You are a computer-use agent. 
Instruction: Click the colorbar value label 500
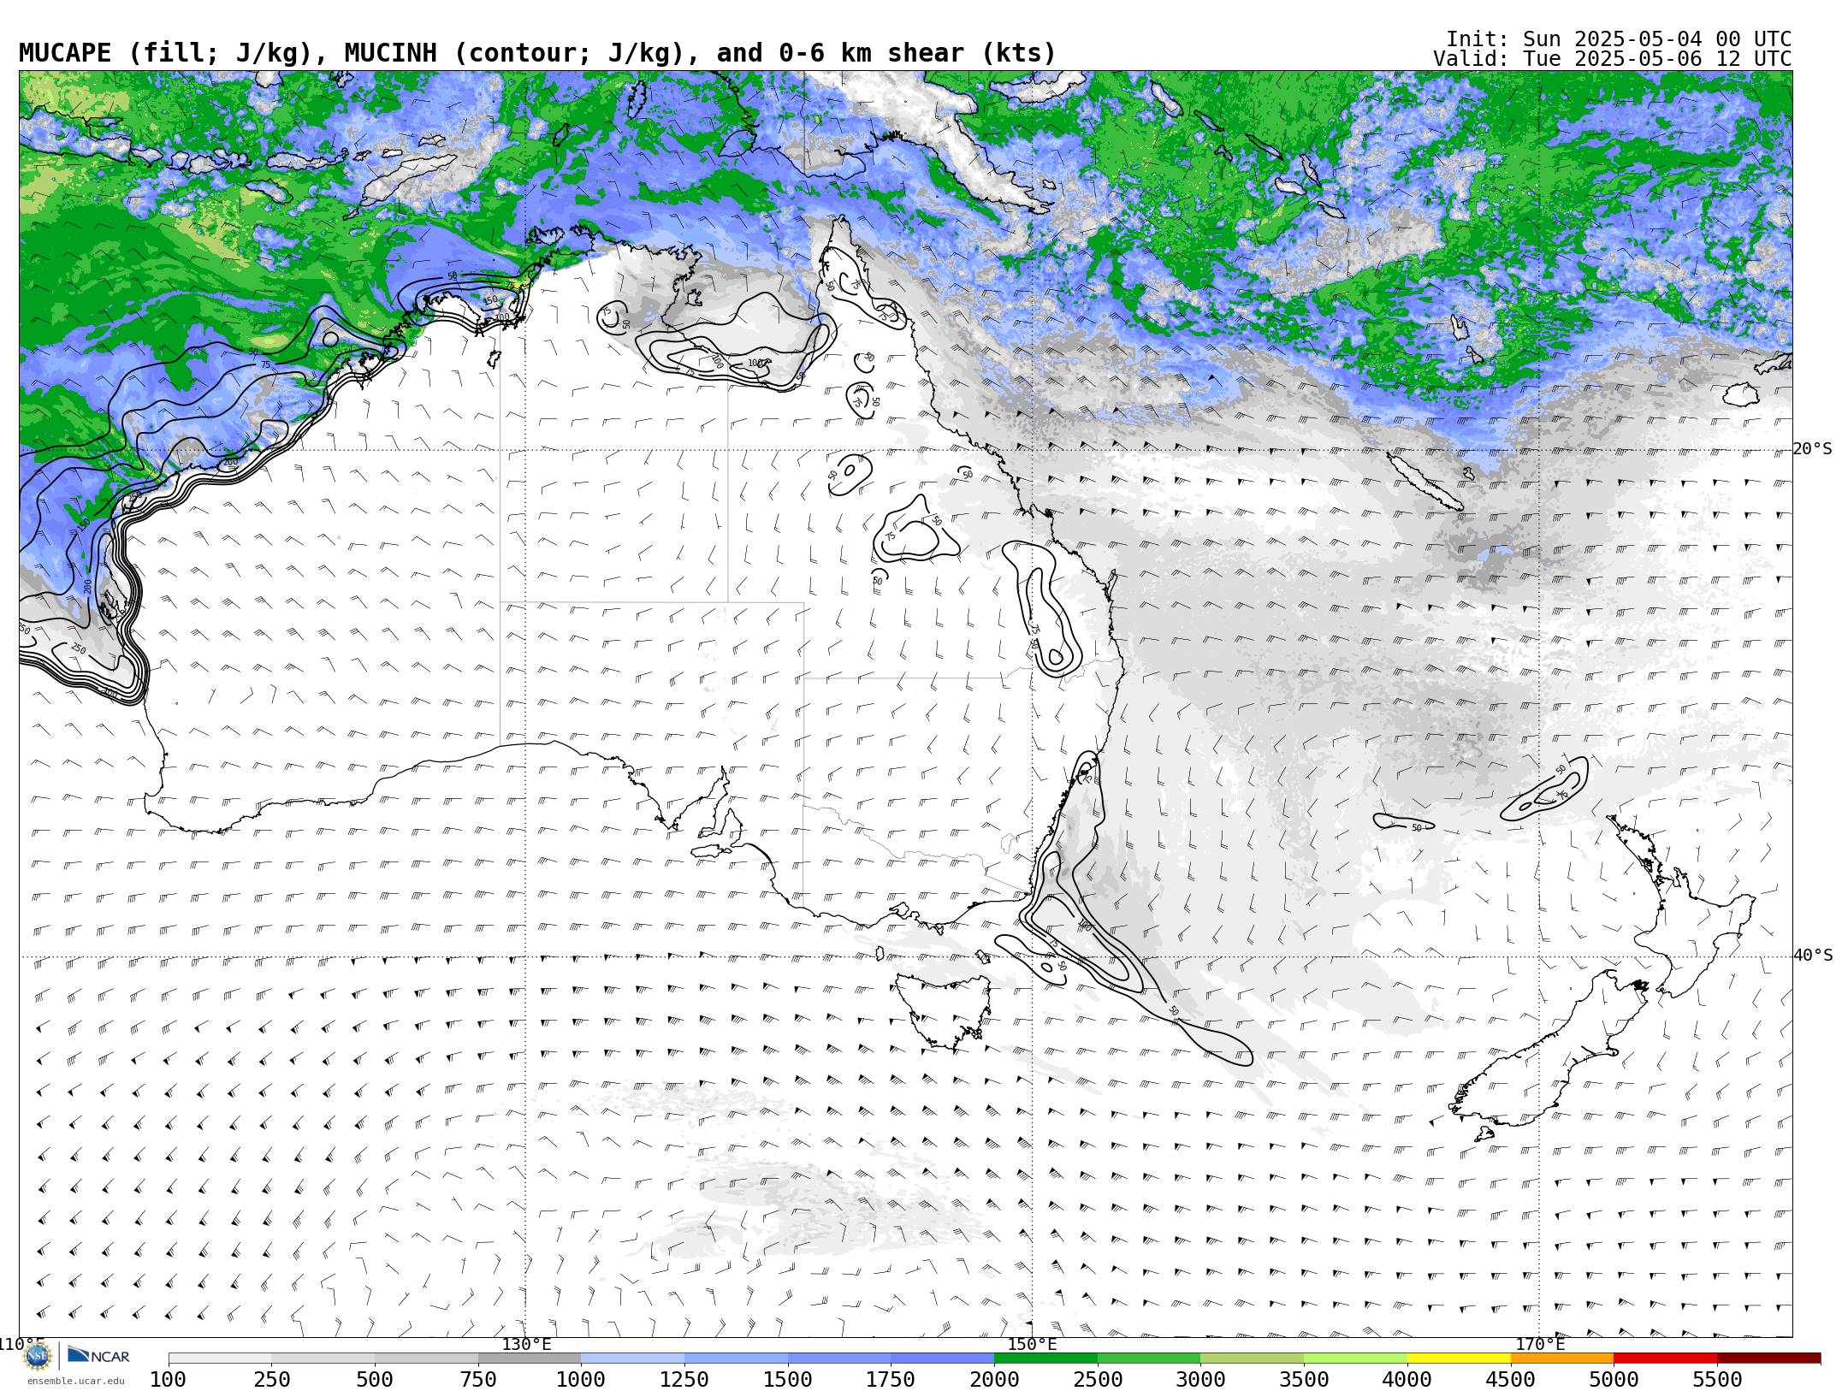[x=375, y=1379]
